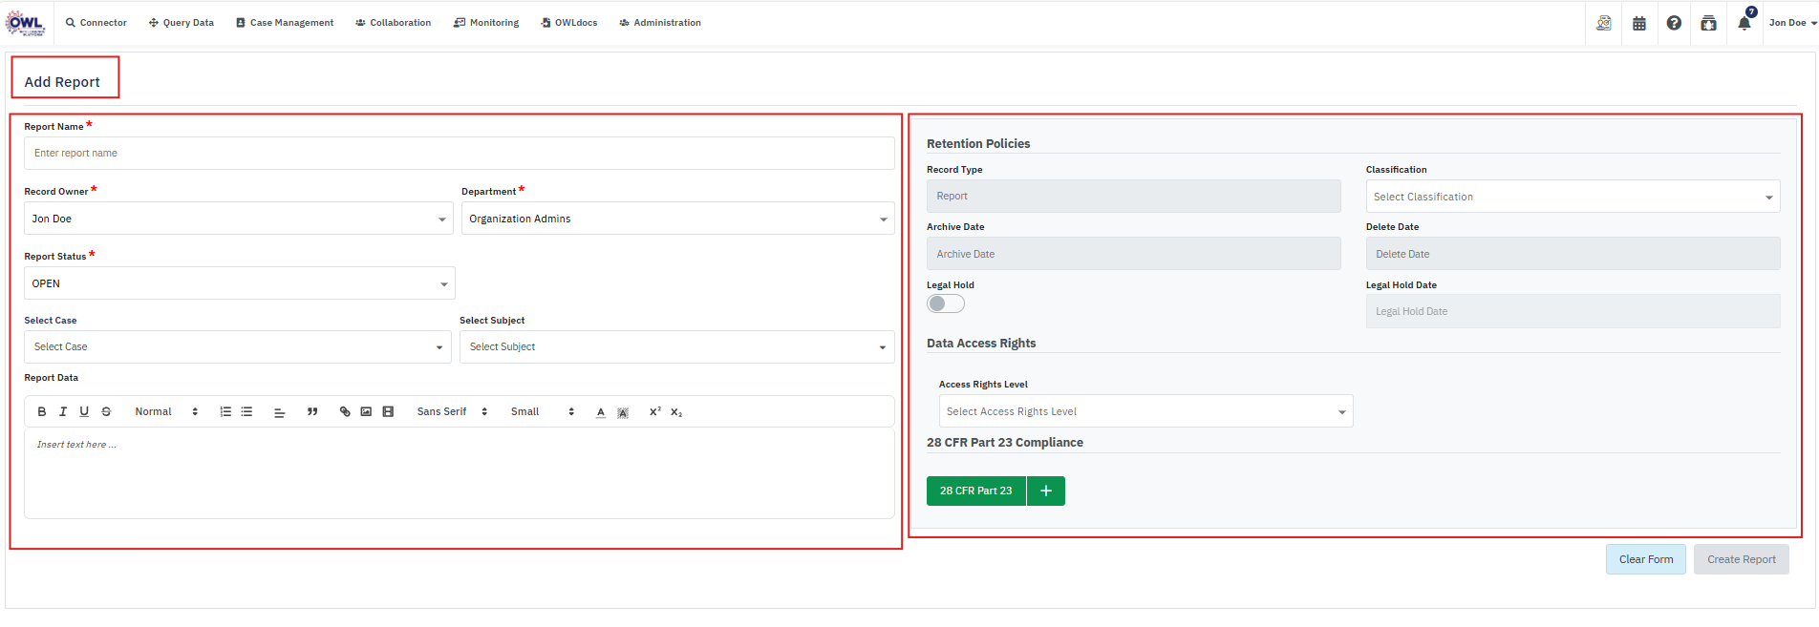The image size is (1819, 627).
Task: Open the Report Status dropdown
Action: point(239,283)
